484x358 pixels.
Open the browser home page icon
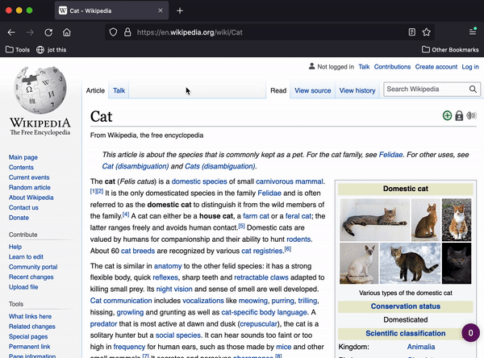[x=67, y=32]
